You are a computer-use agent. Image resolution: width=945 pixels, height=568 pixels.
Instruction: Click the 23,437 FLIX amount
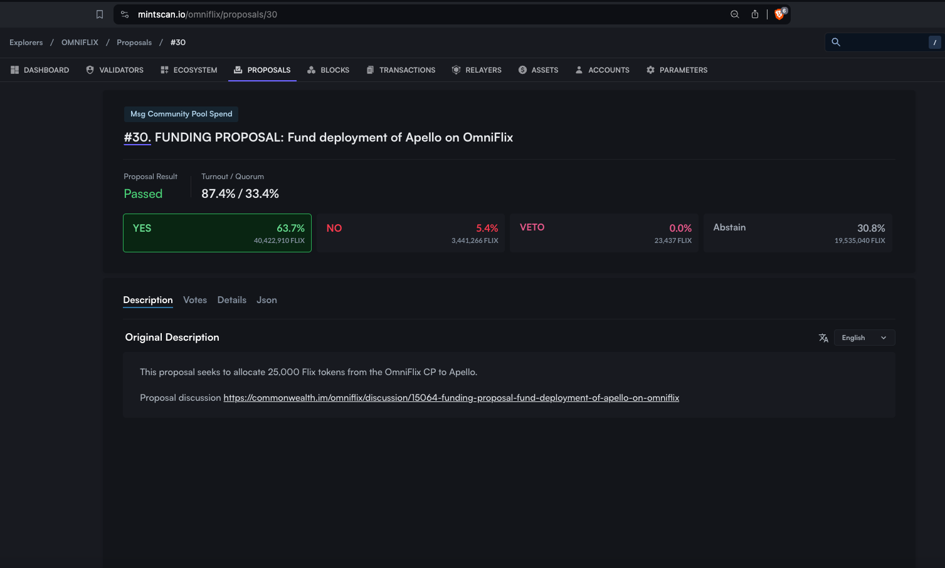(673, 241)
